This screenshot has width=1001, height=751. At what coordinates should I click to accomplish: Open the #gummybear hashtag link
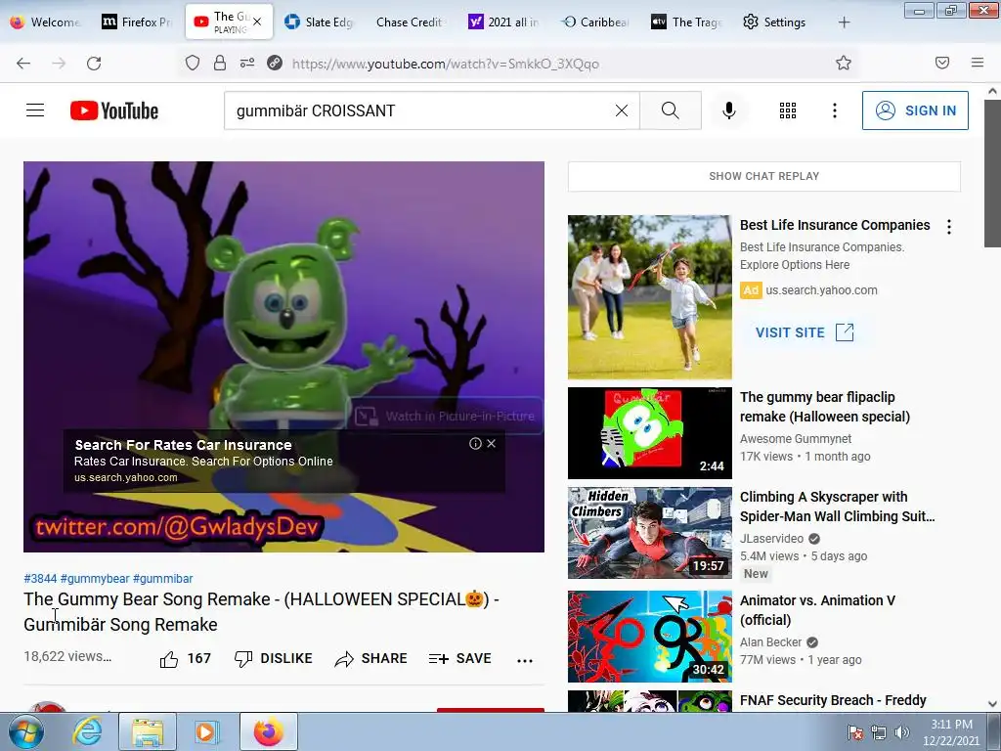pos(95,579)
